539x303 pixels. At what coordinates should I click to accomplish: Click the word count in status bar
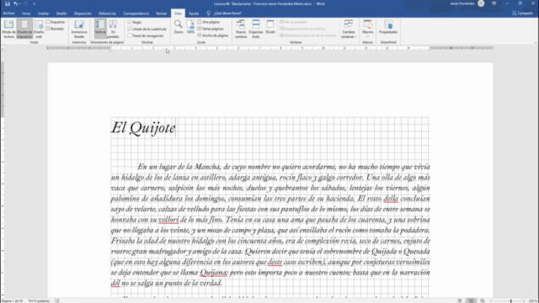(39, 301)
